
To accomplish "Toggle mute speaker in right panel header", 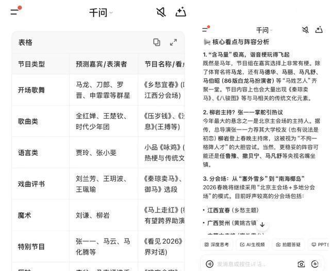I will 305,30.
